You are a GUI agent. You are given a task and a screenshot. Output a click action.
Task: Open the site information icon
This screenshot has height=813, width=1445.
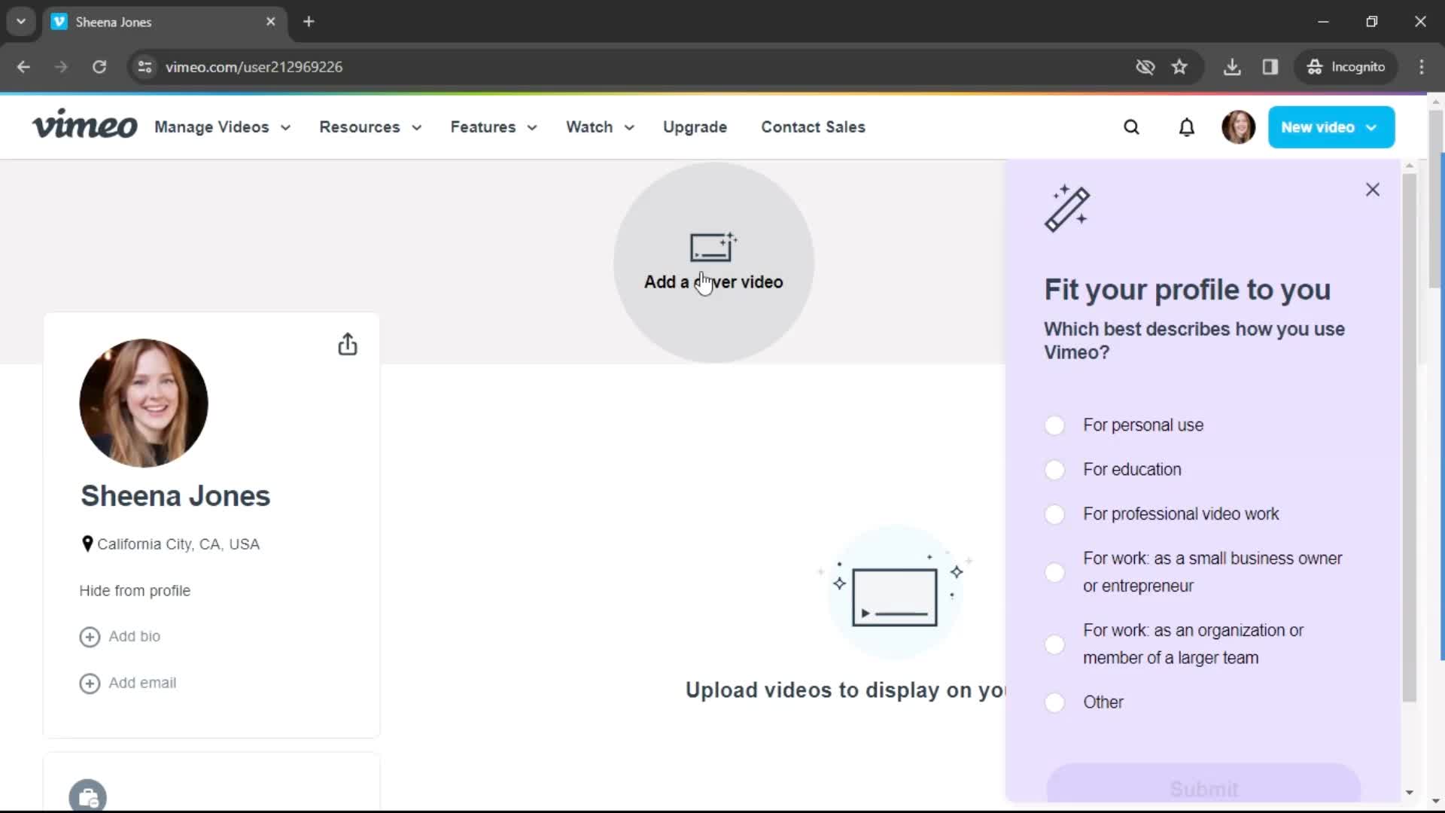click(x=144, y=67)
